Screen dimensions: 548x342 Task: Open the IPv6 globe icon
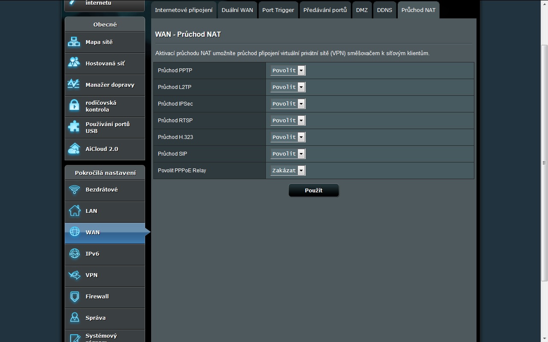tap(74, 254)
